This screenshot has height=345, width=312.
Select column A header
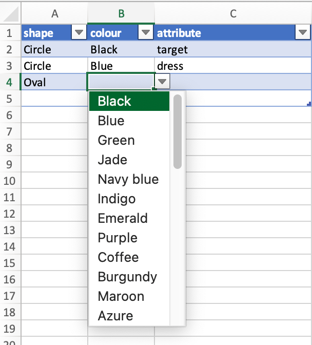point(54,14)
